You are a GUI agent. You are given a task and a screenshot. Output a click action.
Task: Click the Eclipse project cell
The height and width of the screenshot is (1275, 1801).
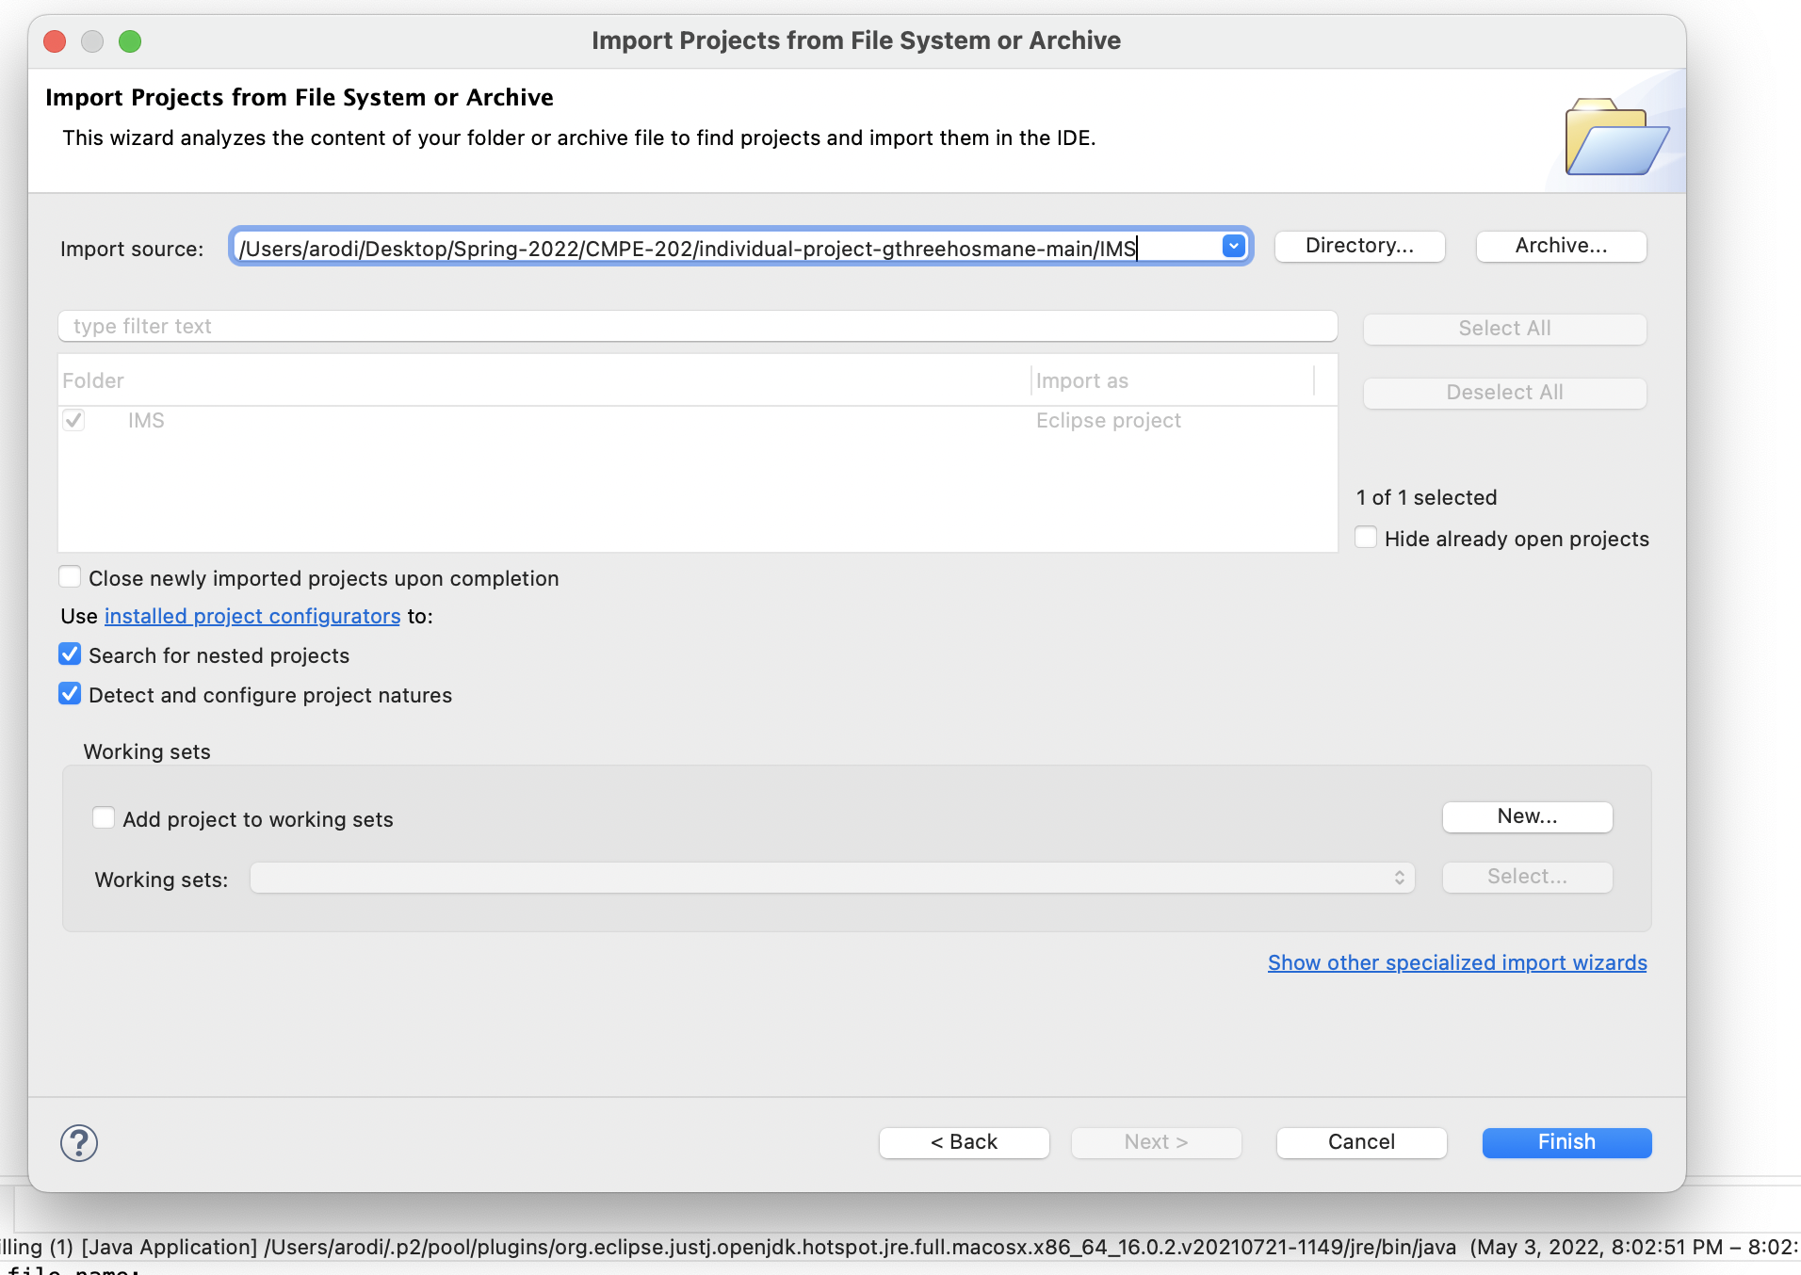1109,420
